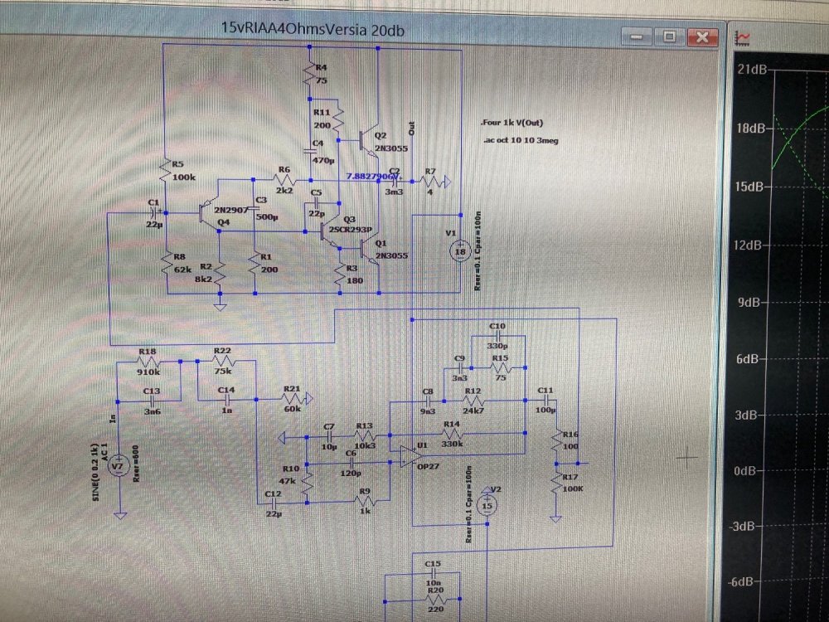Select the OP27 op-amp U1 symbol
This screenshot has width=829, height=622.
pyautogui.click(x=409, y=454)
